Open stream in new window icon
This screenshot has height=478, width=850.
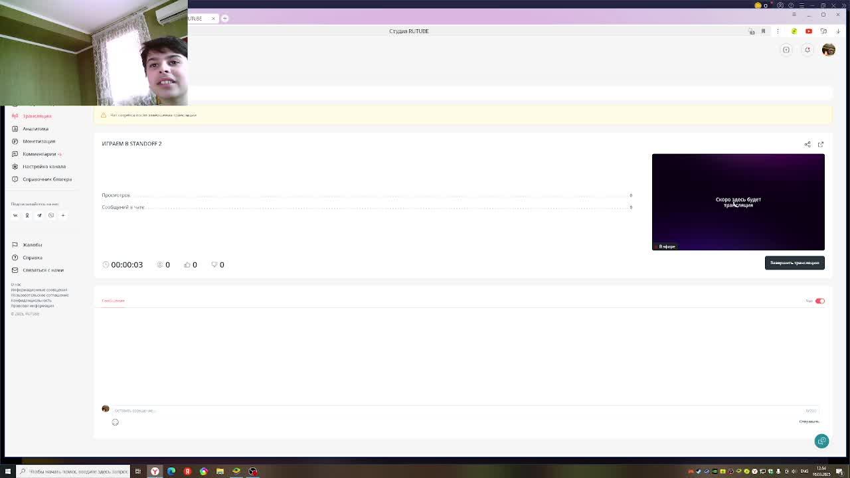coord(821,144)
